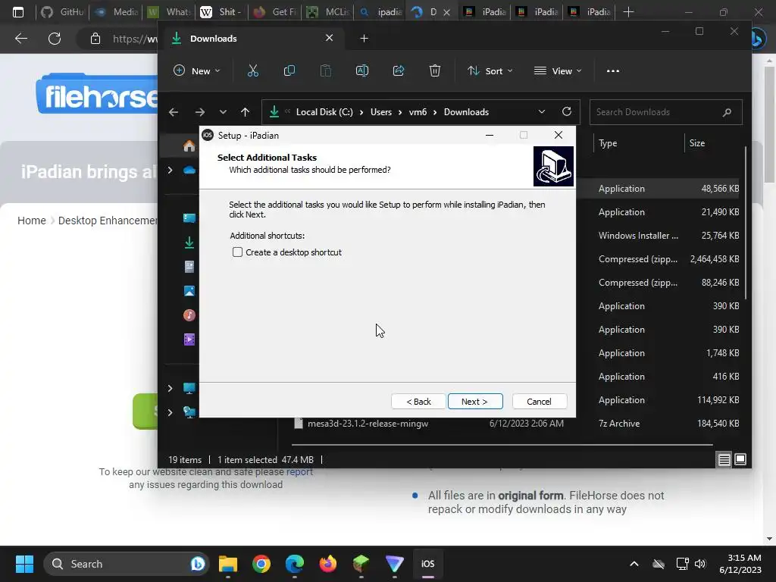Open Chrome from the taskbar
Image resolution: width=776 pixels, height=582 pixels.
[261, 564]
